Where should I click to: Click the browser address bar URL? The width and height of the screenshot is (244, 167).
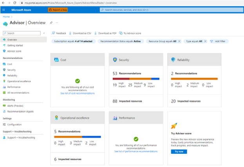[70, 3]
